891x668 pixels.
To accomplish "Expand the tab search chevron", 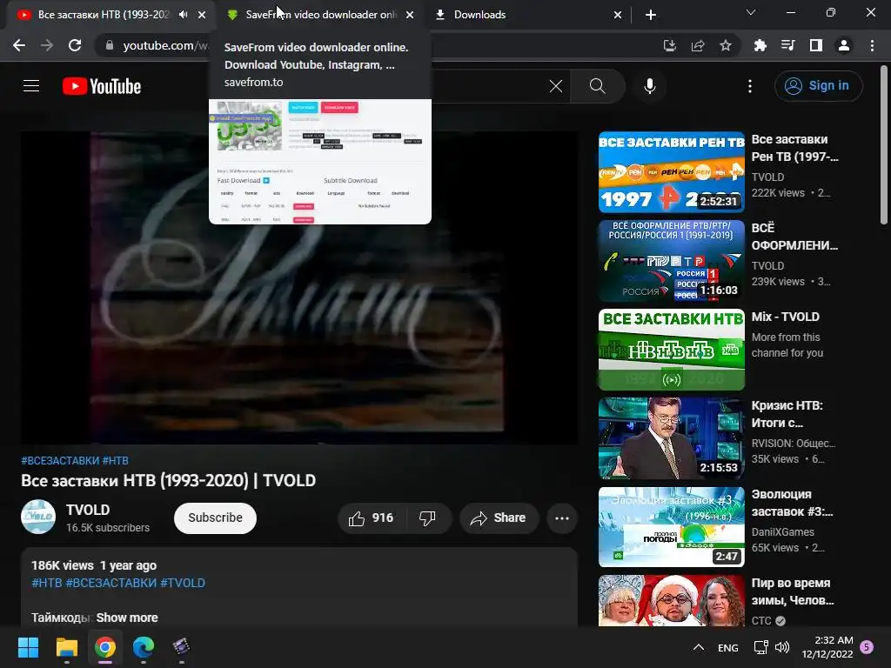I will 751,12.
